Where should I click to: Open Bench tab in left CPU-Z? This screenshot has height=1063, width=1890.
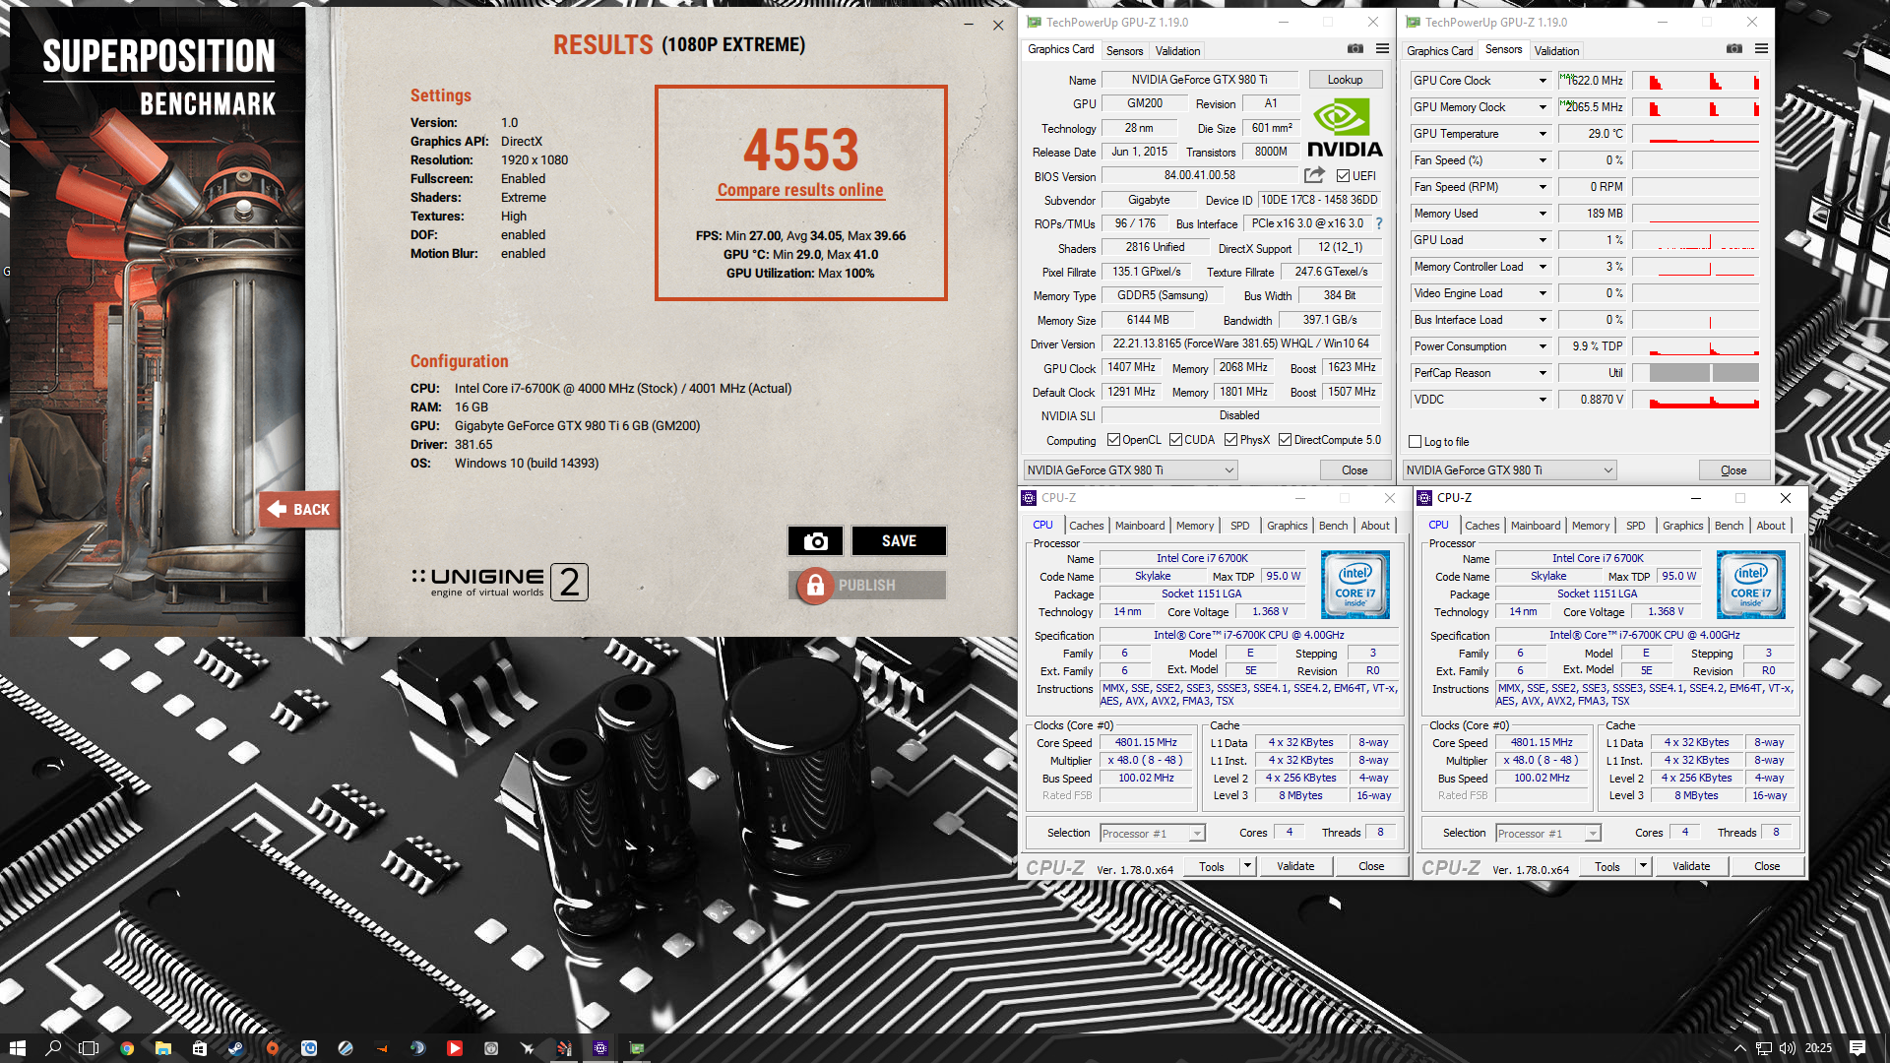(x=1333, y=526)
